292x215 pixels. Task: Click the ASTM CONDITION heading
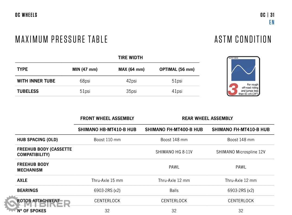(x=243, y=39)
